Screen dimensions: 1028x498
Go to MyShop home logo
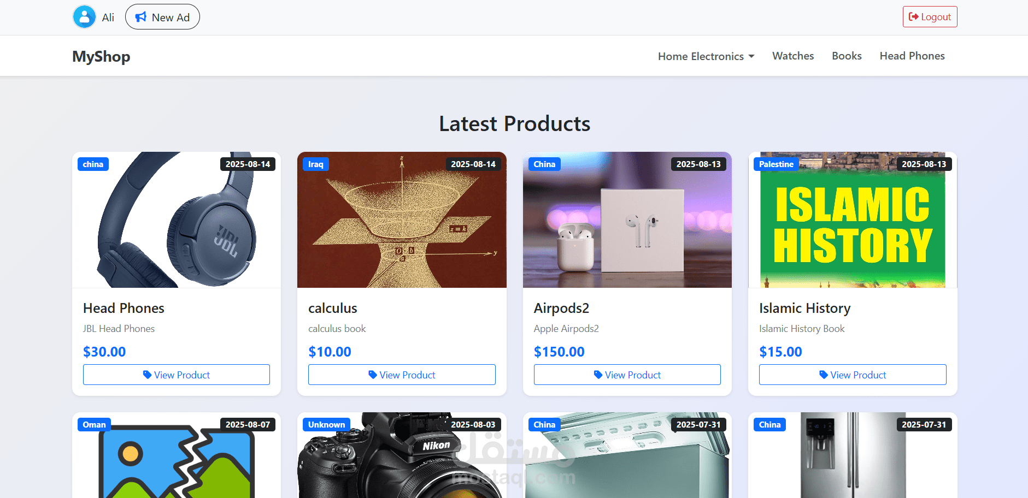[101, 56]
